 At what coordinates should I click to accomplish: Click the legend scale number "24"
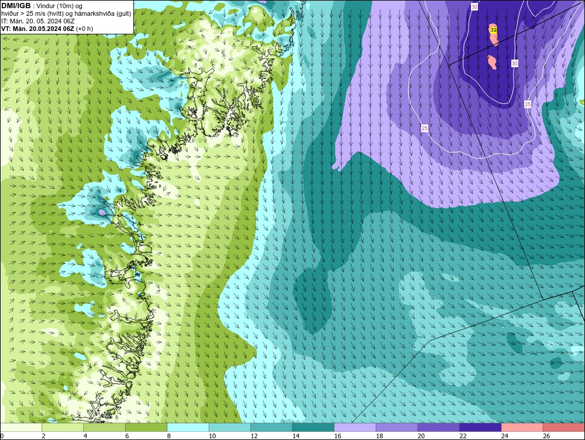(505, 436)
